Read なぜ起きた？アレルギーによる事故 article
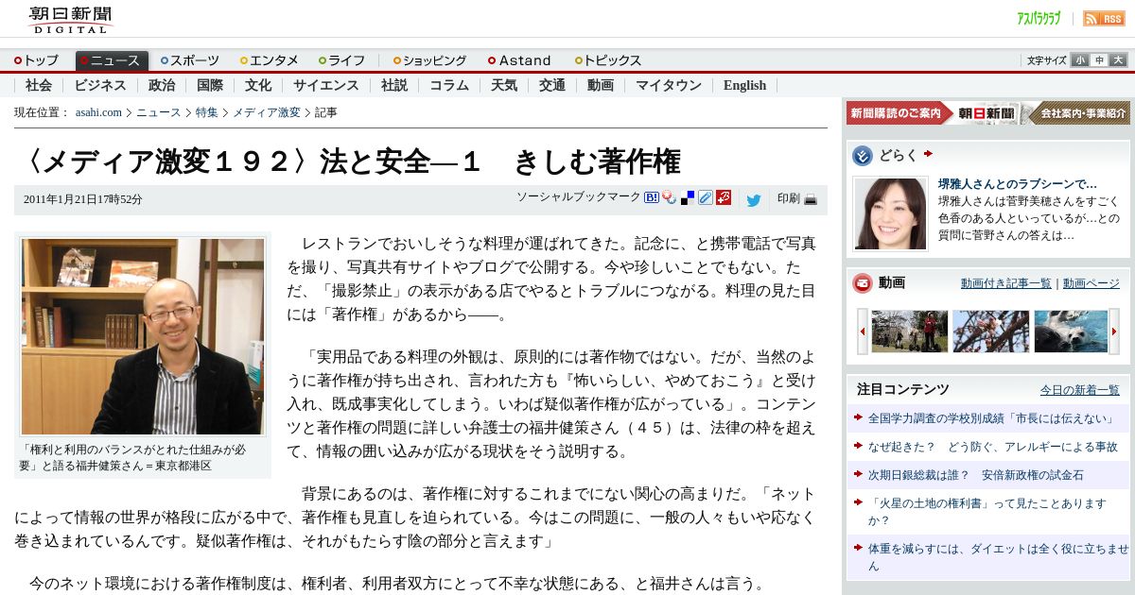 tap(992, 447)
